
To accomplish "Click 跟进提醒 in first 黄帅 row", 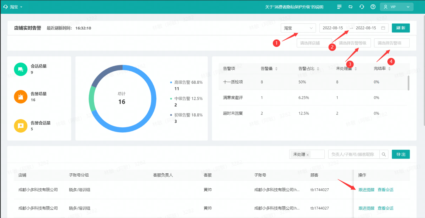I will [x=366, y=190].
